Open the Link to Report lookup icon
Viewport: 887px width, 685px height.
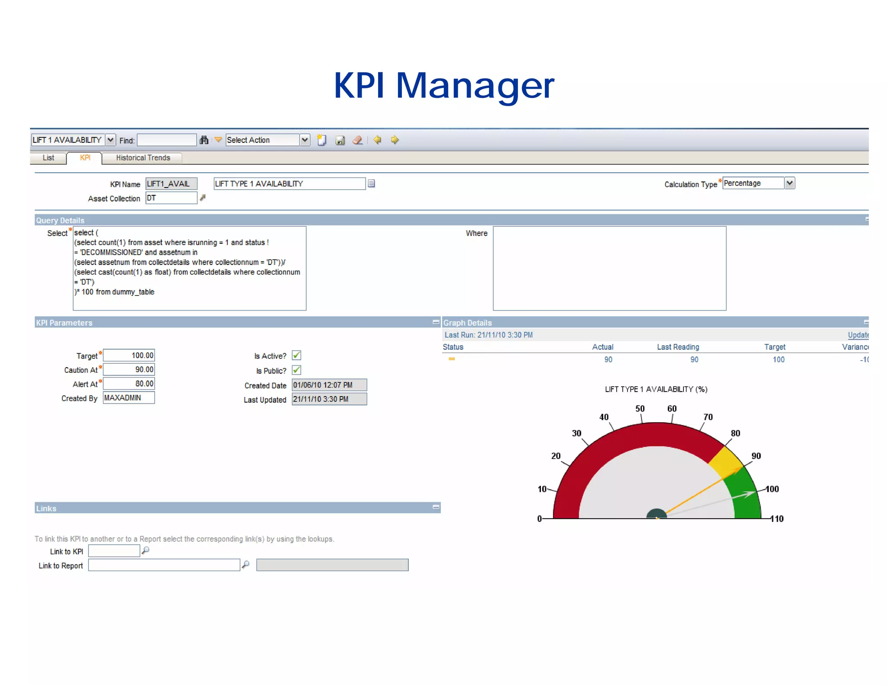pyautogui.click(x=246, y=565)
